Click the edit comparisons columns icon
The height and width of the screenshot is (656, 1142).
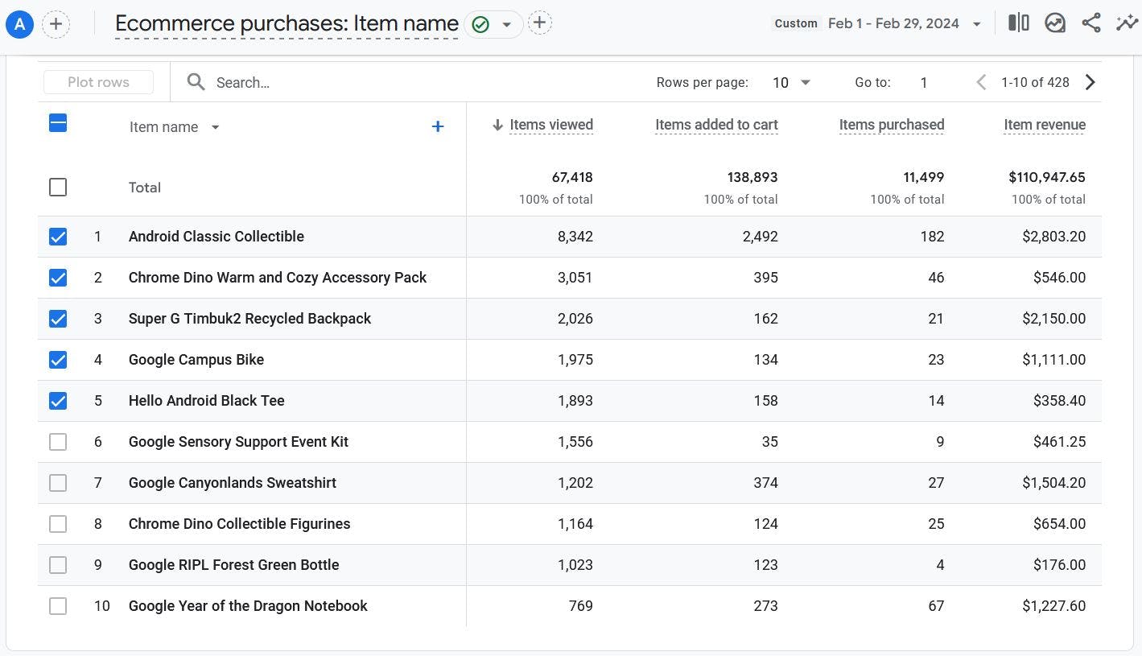1018,23
